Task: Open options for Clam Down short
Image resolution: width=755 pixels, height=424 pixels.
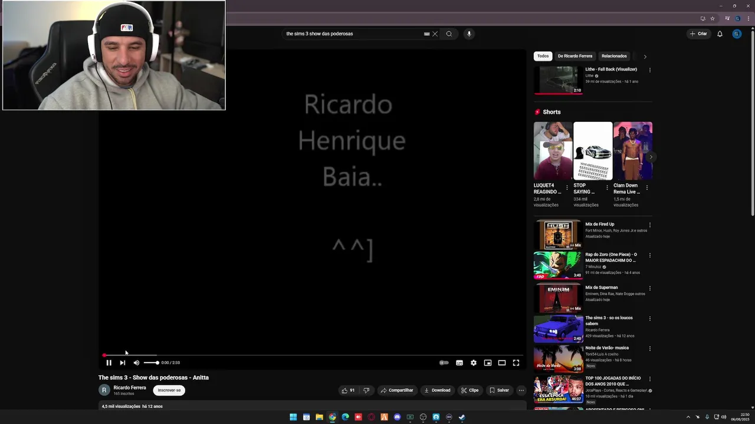Action: point(647,188)
